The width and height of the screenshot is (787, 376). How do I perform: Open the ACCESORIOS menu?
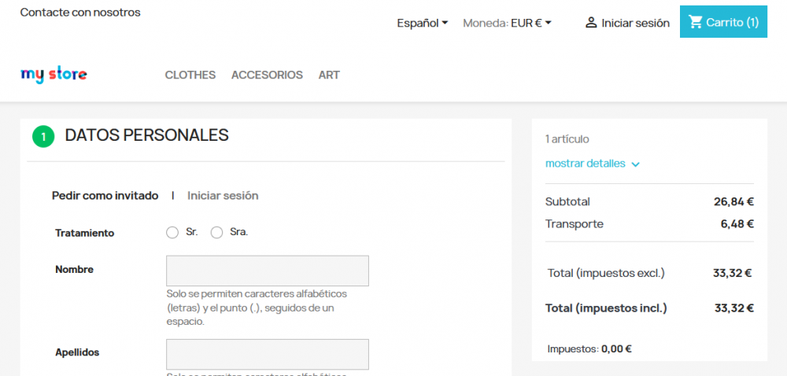pos(267,75)
